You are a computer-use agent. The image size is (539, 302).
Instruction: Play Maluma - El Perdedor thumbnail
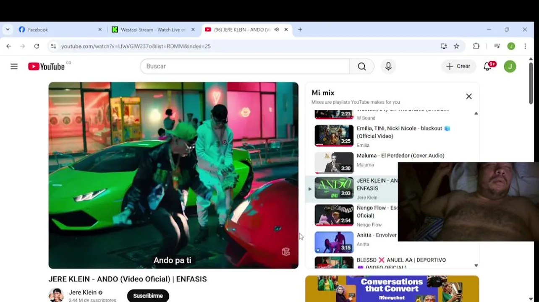coord(334,162)
